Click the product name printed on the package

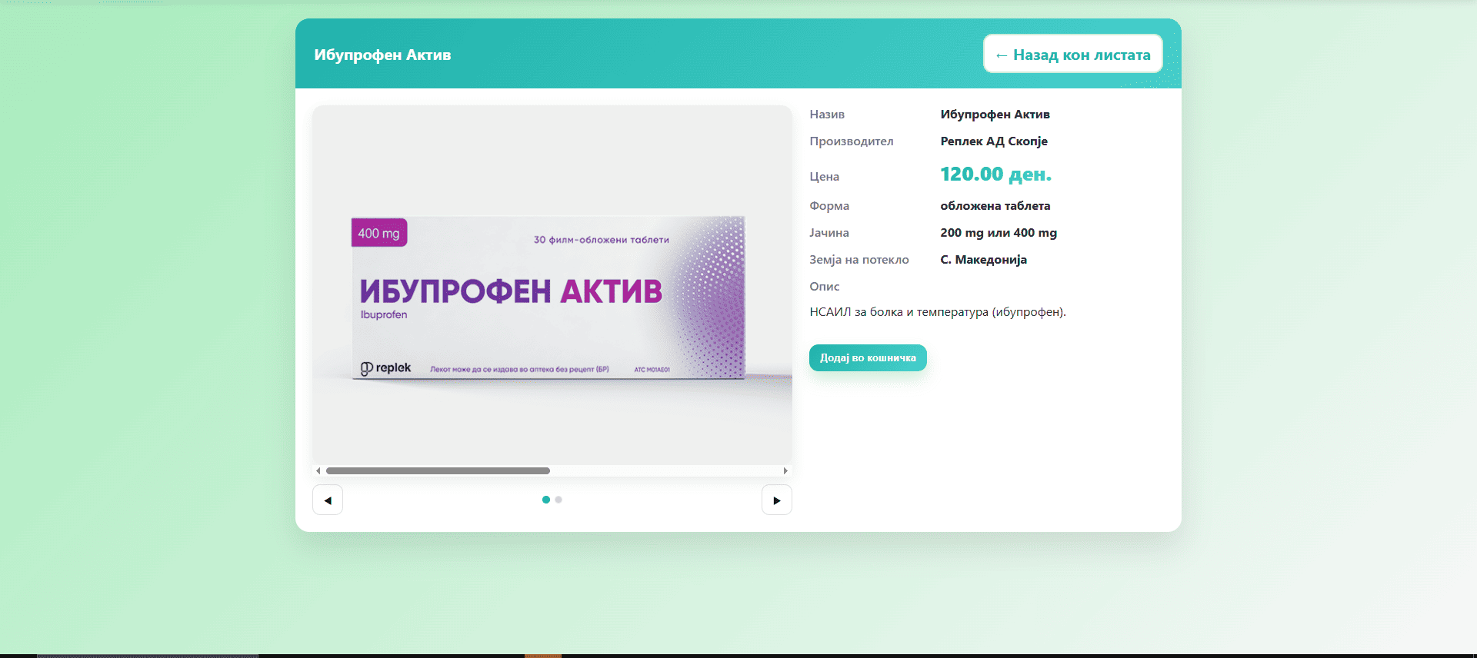click(511, 291)
